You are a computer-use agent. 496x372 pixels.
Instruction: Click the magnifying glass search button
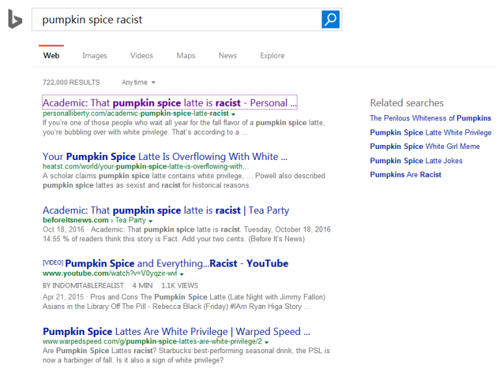click(331, 20)
